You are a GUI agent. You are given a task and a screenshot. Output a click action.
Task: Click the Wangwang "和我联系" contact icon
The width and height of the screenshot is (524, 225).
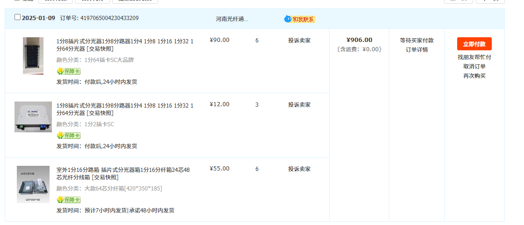(300, 19)
